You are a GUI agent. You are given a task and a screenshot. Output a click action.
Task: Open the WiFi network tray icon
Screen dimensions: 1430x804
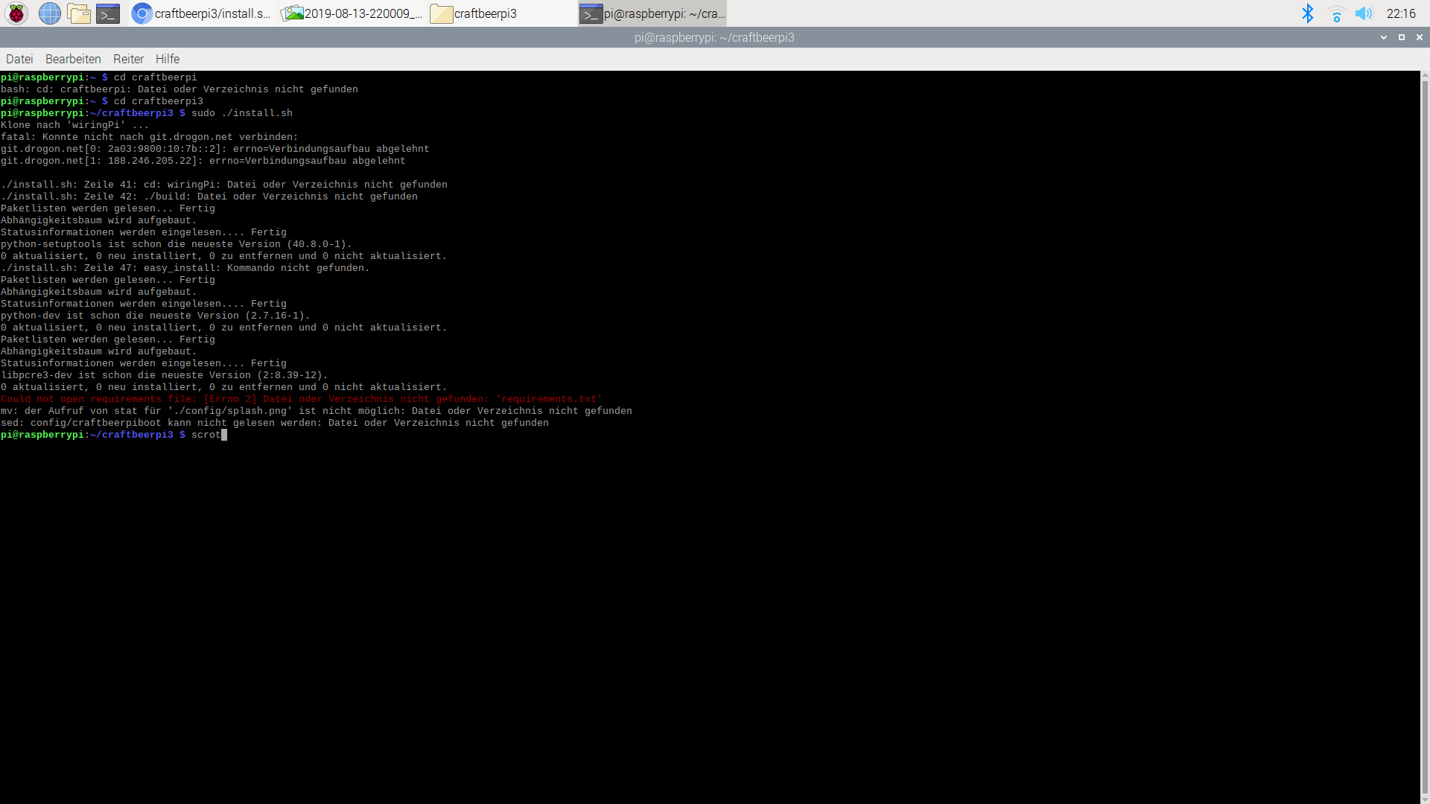click(x=1336, y=13)
